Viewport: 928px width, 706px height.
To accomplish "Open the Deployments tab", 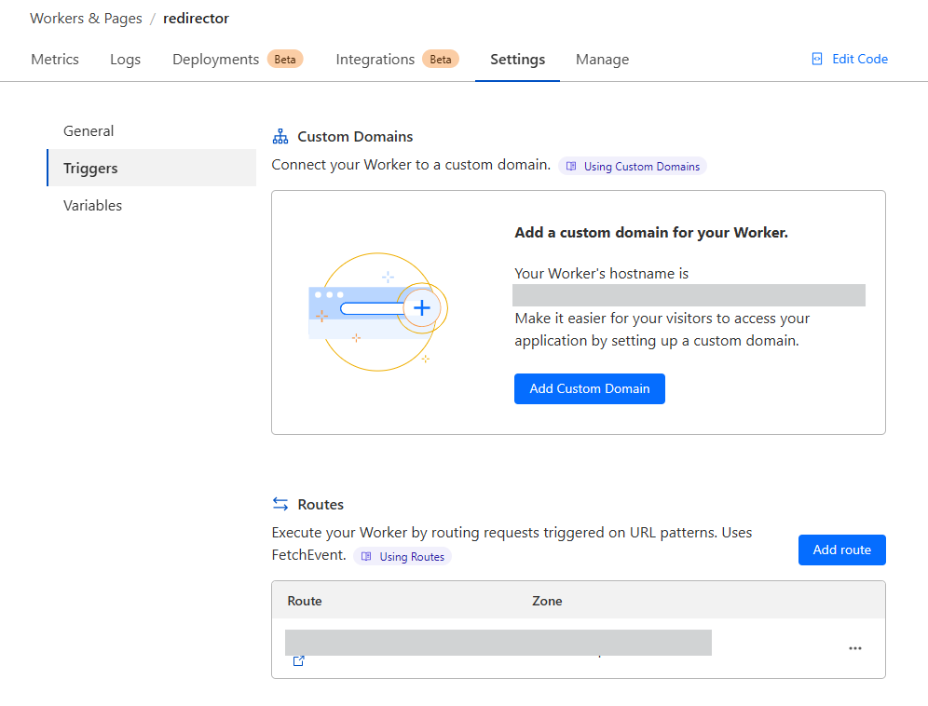I will point(216,60).
